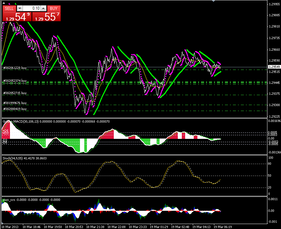Click the red SELL button
281x229 pixels.
point(9,8)
